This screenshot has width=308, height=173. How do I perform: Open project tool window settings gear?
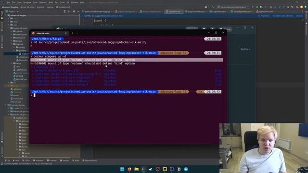pyautogui.click(x=74, y=12)
